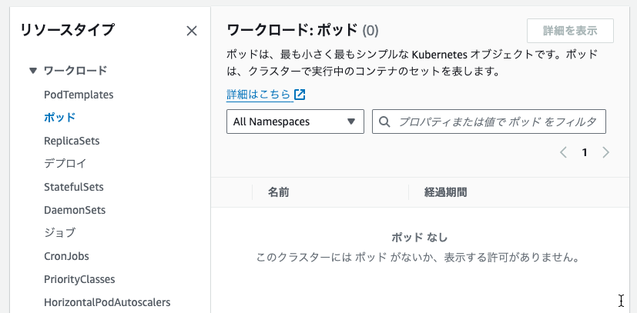Go to next page with right chevron

pyautogui.click(x=605, y=152)
